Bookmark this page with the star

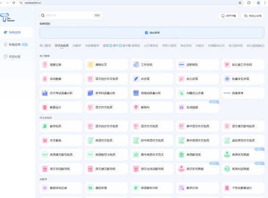[240, 3]
